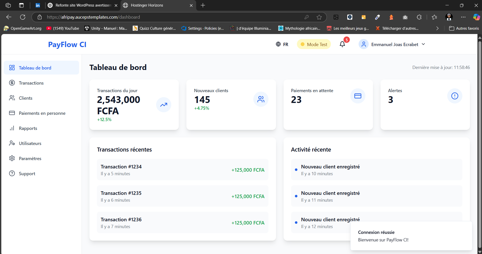Click the screenshot camera extension icon
The width and height of the screenshot is (482, 254).
click(x=405, y=17)
